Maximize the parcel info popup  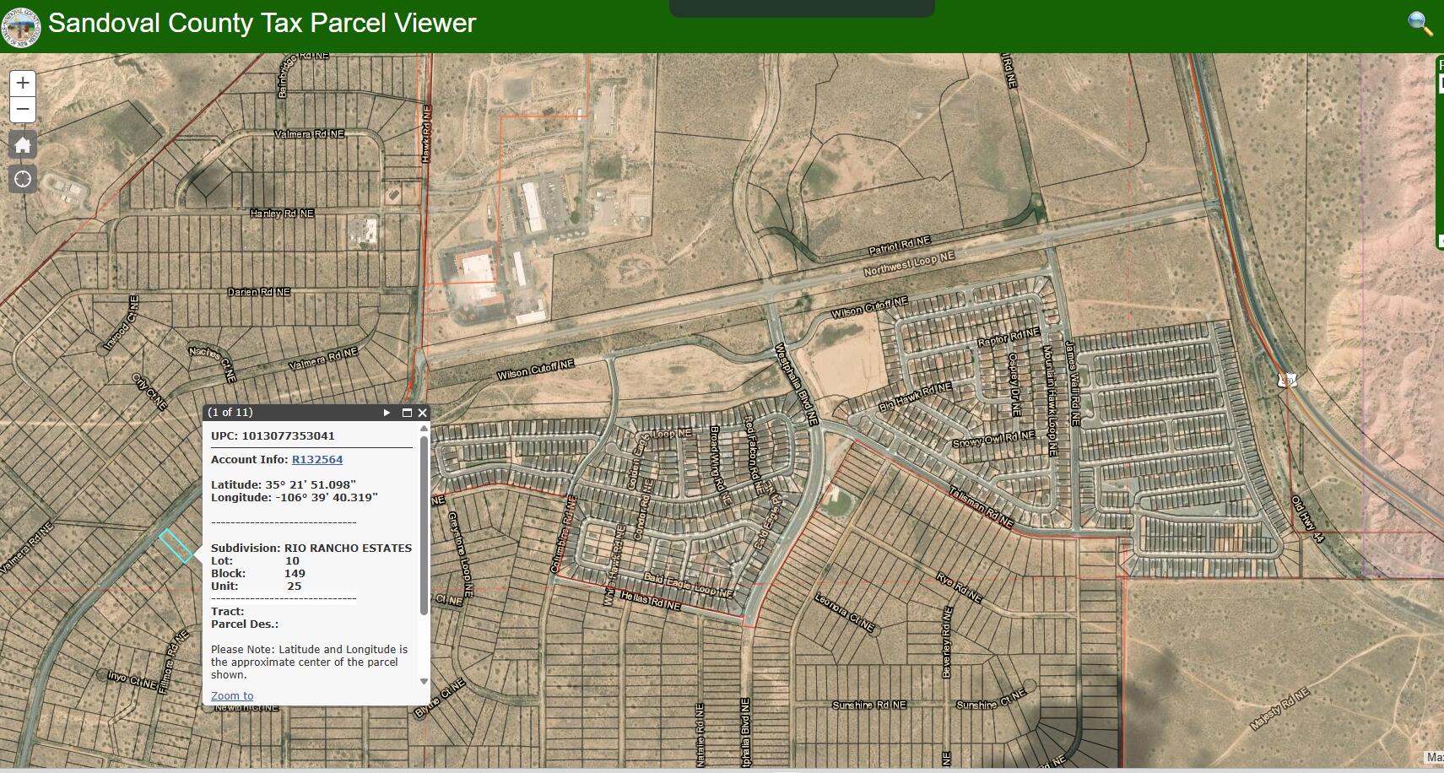407,413
